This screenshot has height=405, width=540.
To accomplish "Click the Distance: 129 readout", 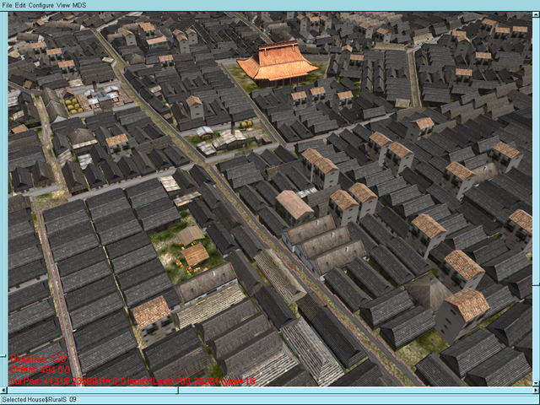I will click(x=38, y=359).
